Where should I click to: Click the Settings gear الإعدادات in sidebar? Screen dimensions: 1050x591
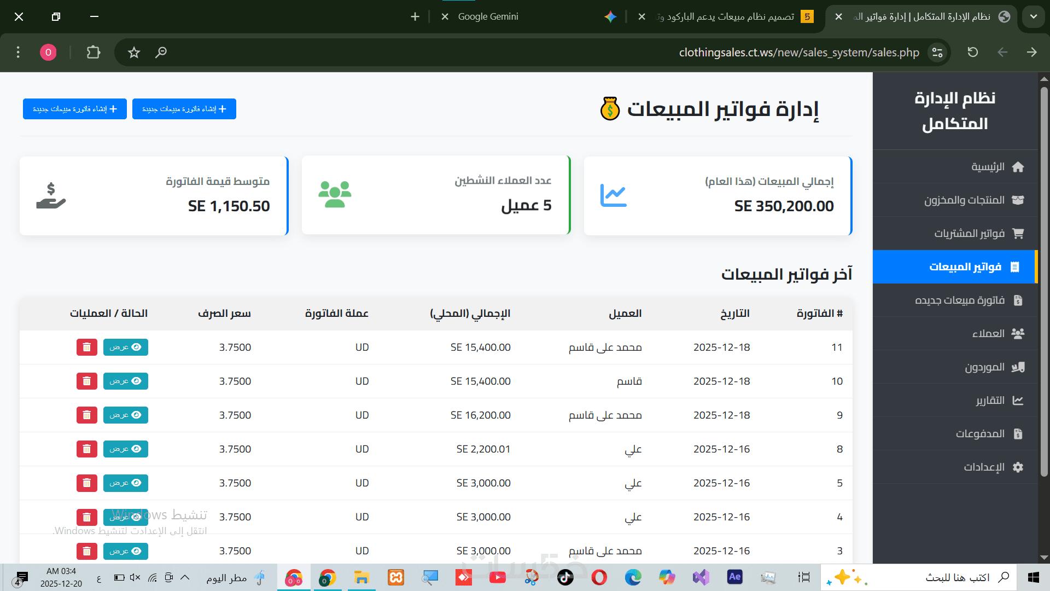click(1017, 467)
